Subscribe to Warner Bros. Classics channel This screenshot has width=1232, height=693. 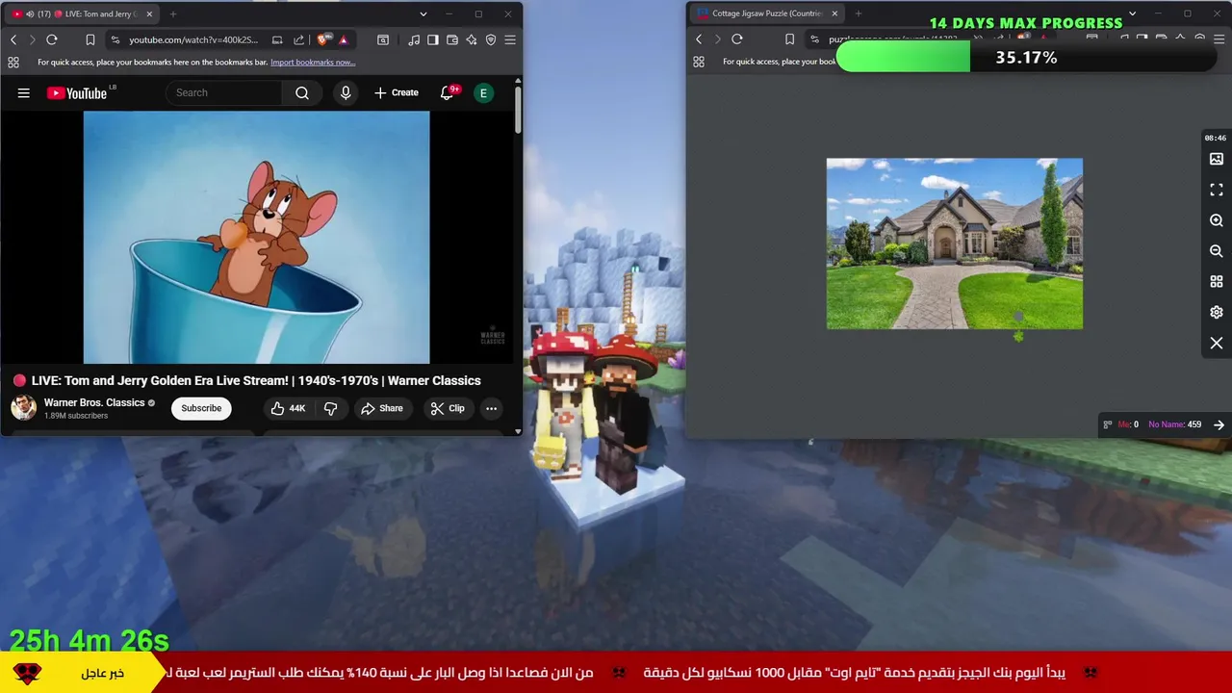[201, 408]
